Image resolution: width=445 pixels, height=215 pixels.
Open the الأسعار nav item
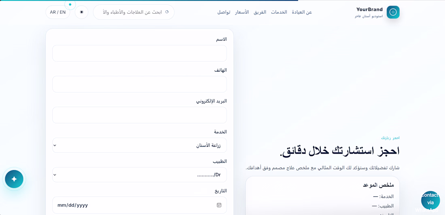242,12
